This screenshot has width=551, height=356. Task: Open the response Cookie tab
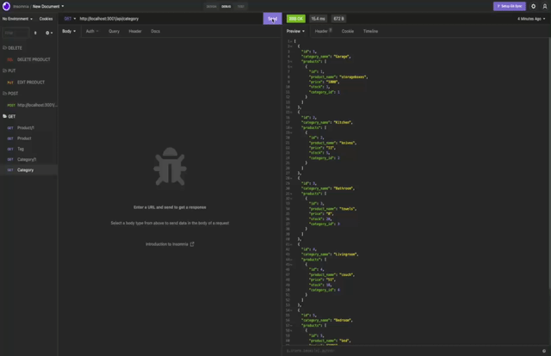tap(348, 31)
